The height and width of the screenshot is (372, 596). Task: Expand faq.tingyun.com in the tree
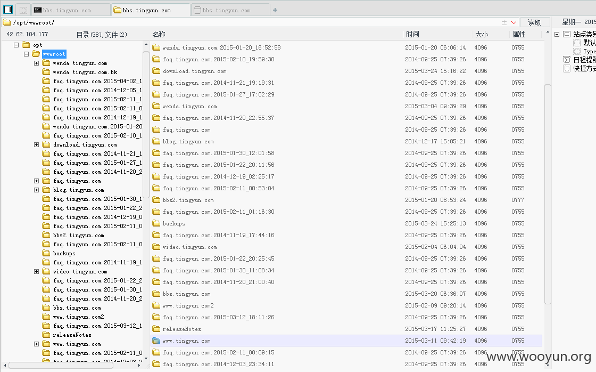(37, 181)
